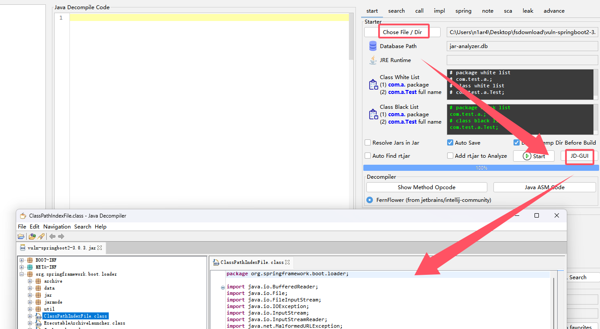Enable the Resolve Jars in Jar checkbox
The width and height of the screenshot is (600, 329).
pyautogui.click(x=368, y=143)
